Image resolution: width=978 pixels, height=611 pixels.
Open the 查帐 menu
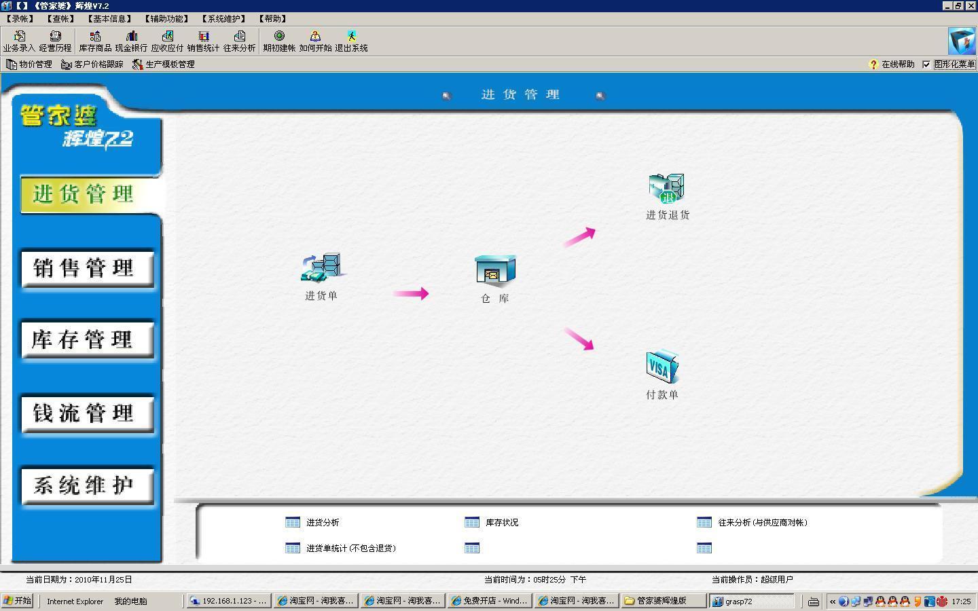60,18
